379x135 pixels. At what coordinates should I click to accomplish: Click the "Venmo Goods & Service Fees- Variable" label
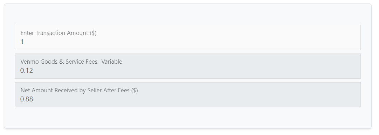tap(71, 62)
